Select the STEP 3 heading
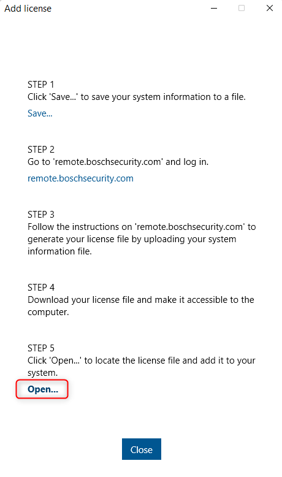Viewport: 282px width, 477px height. click(41, 215)
